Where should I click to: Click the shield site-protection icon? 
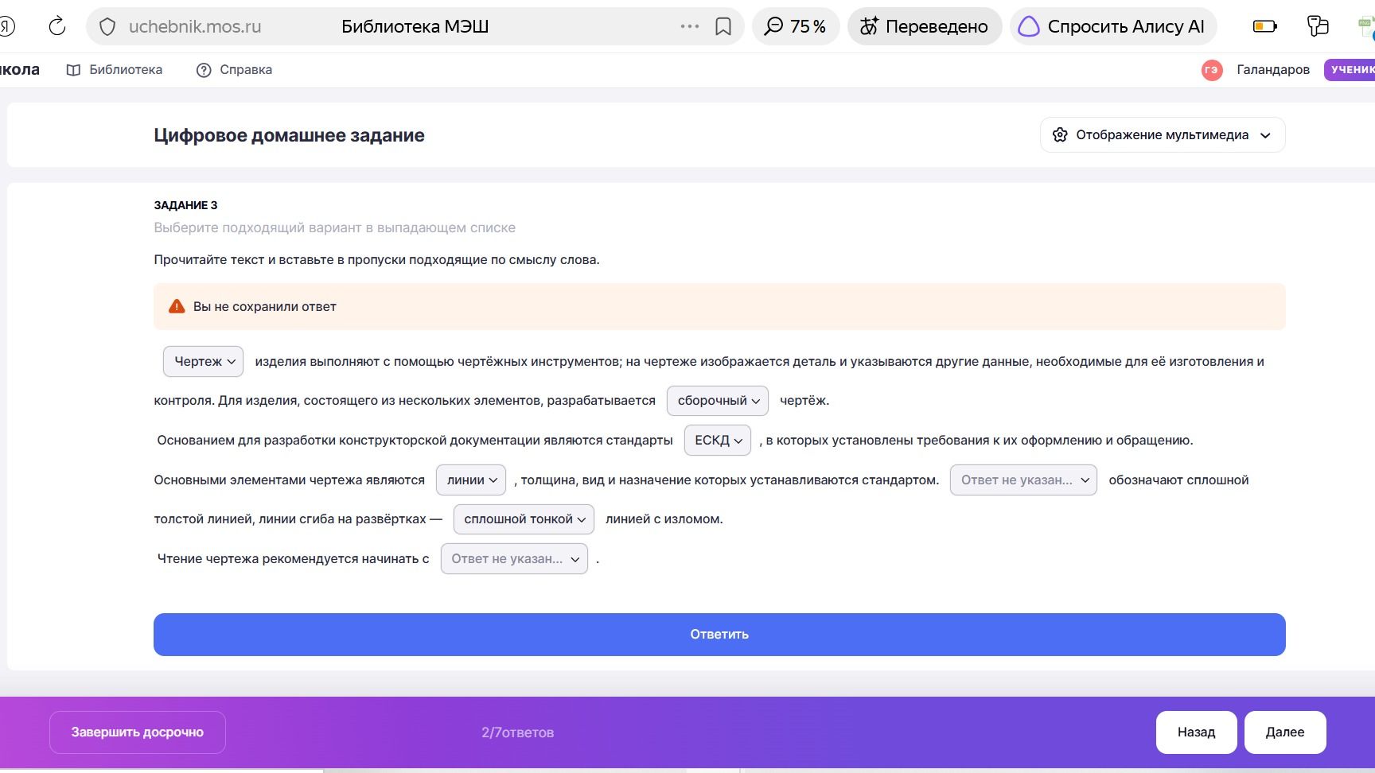pyautogui.click(x=107, y=27)
